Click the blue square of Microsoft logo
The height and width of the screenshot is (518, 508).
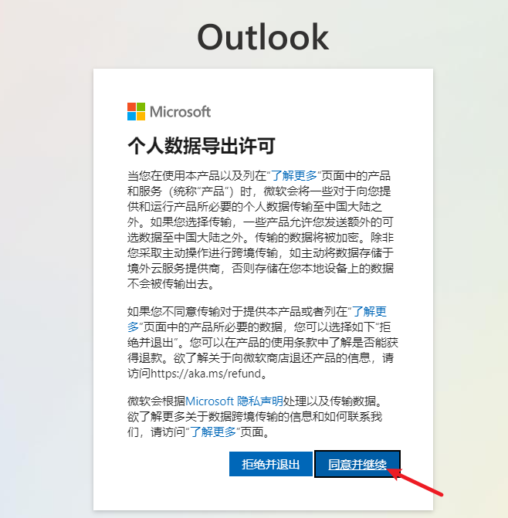click(x=131, y=116)
